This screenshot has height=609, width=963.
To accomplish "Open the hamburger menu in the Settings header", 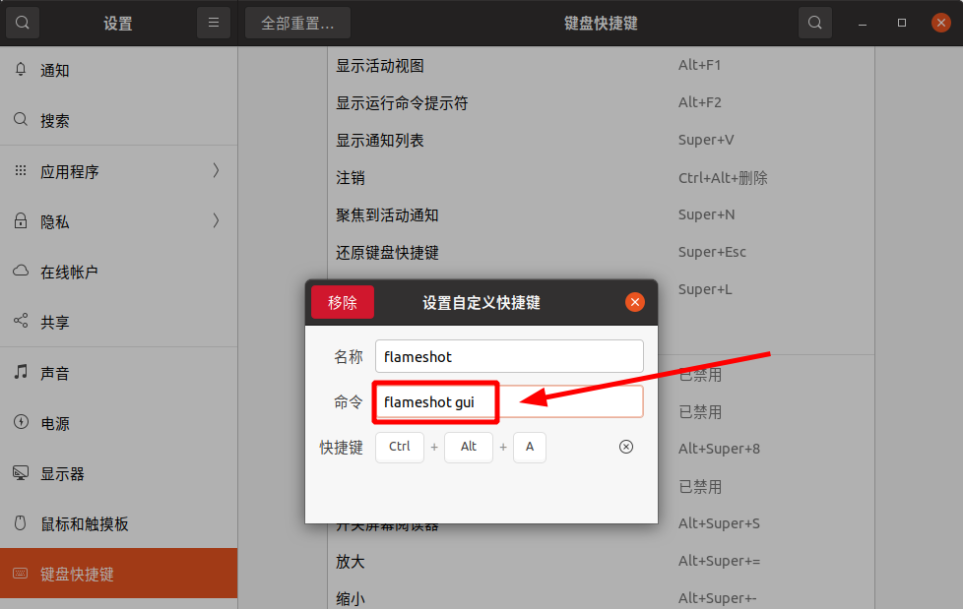I will tap(214, 23).
